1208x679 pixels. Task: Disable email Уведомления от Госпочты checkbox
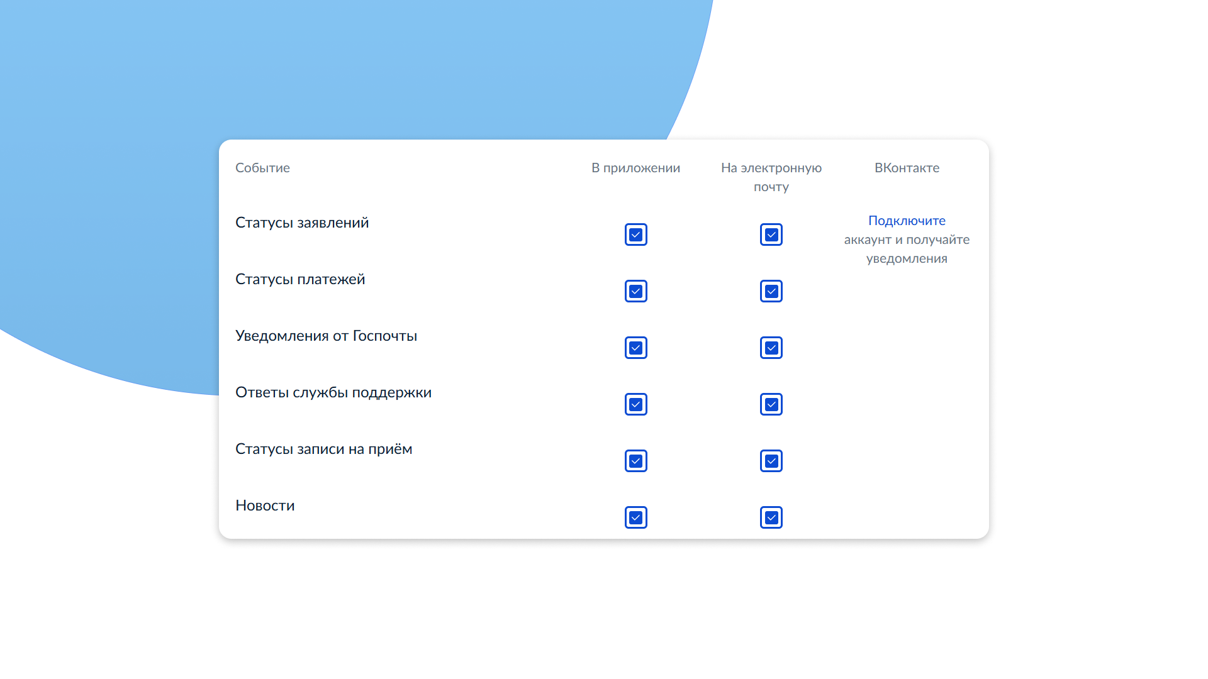pos(771,348)
